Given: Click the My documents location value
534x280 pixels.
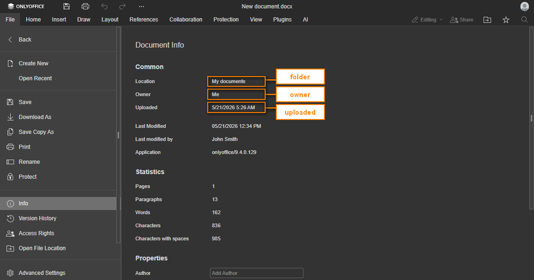Looking at the screenshot, I should (x=229, y=81).
